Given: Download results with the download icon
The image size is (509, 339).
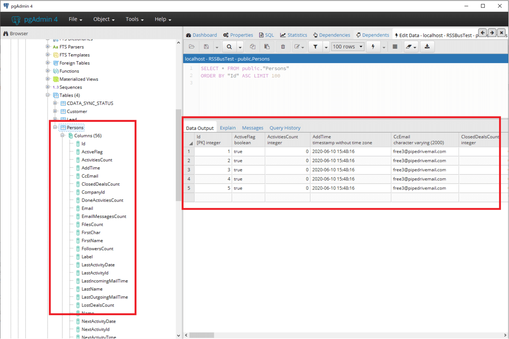Looking at the screenshot, I should pos(427,47).
